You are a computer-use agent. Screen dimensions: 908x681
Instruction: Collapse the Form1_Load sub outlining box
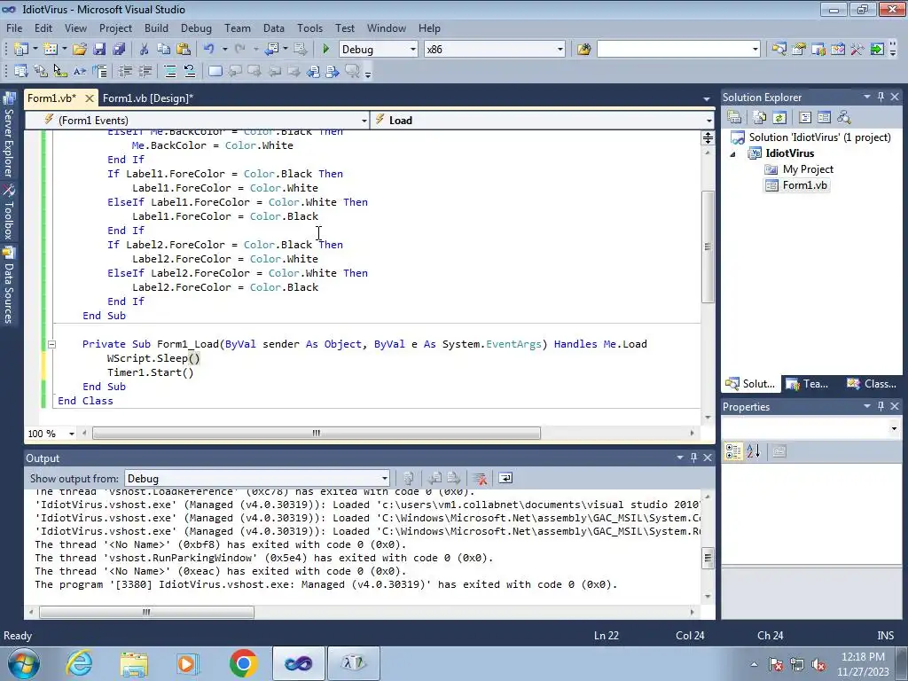tap(51, 344)
